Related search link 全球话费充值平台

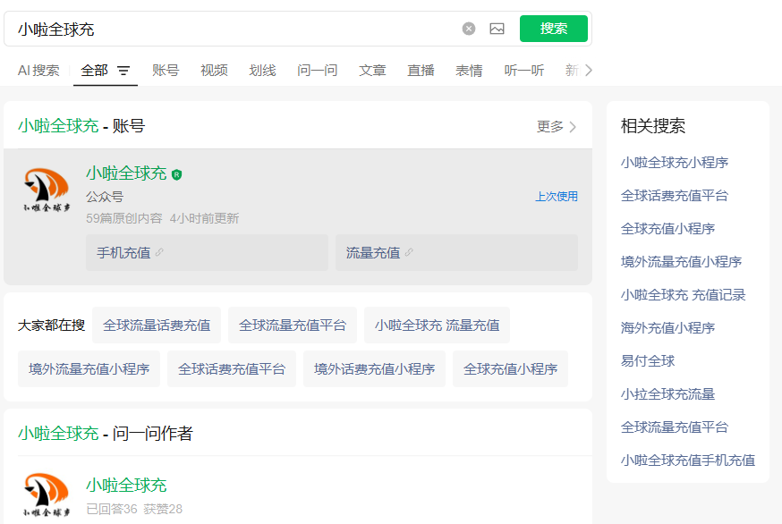click(x=675, y=196)
